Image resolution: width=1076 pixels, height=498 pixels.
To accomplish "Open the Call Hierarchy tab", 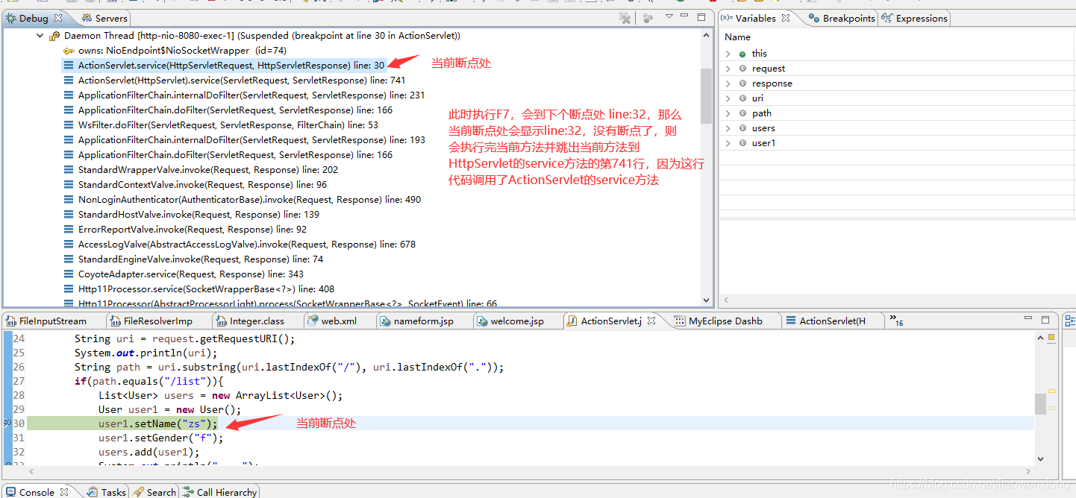I will [221, 492].
